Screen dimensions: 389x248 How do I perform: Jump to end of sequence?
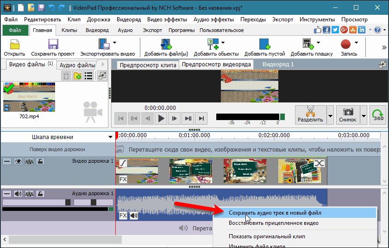(x=201, y=118)
